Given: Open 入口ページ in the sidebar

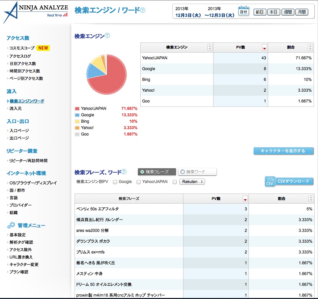Looking at the screenshot, I should (x=19, y=130).
